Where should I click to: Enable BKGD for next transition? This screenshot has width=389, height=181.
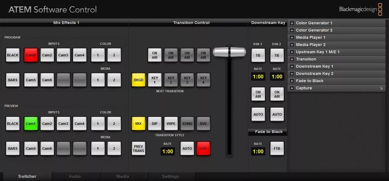tap(139, 80)
